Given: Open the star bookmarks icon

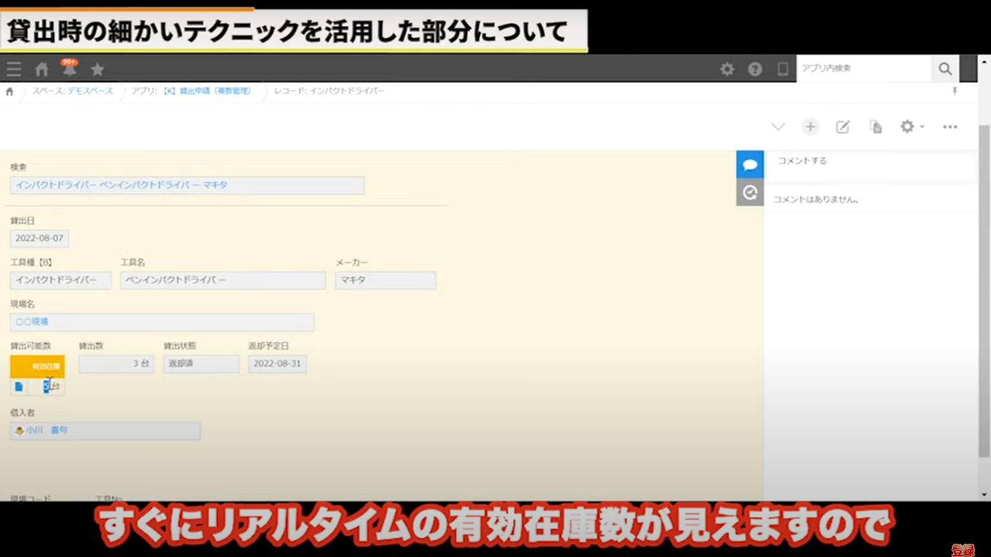Looking at the screenshot, I should pos(97,69).
